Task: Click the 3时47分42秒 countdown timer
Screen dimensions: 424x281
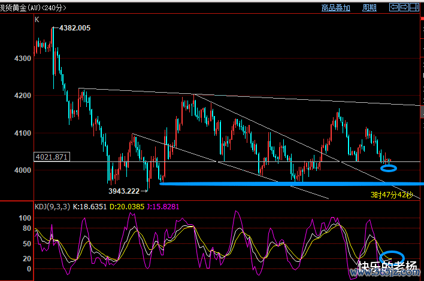Action: coord(392,195)
